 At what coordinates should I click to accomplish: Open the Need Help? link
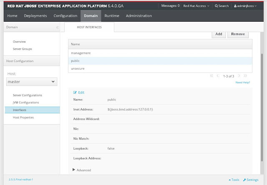click(x=243, y=82)
